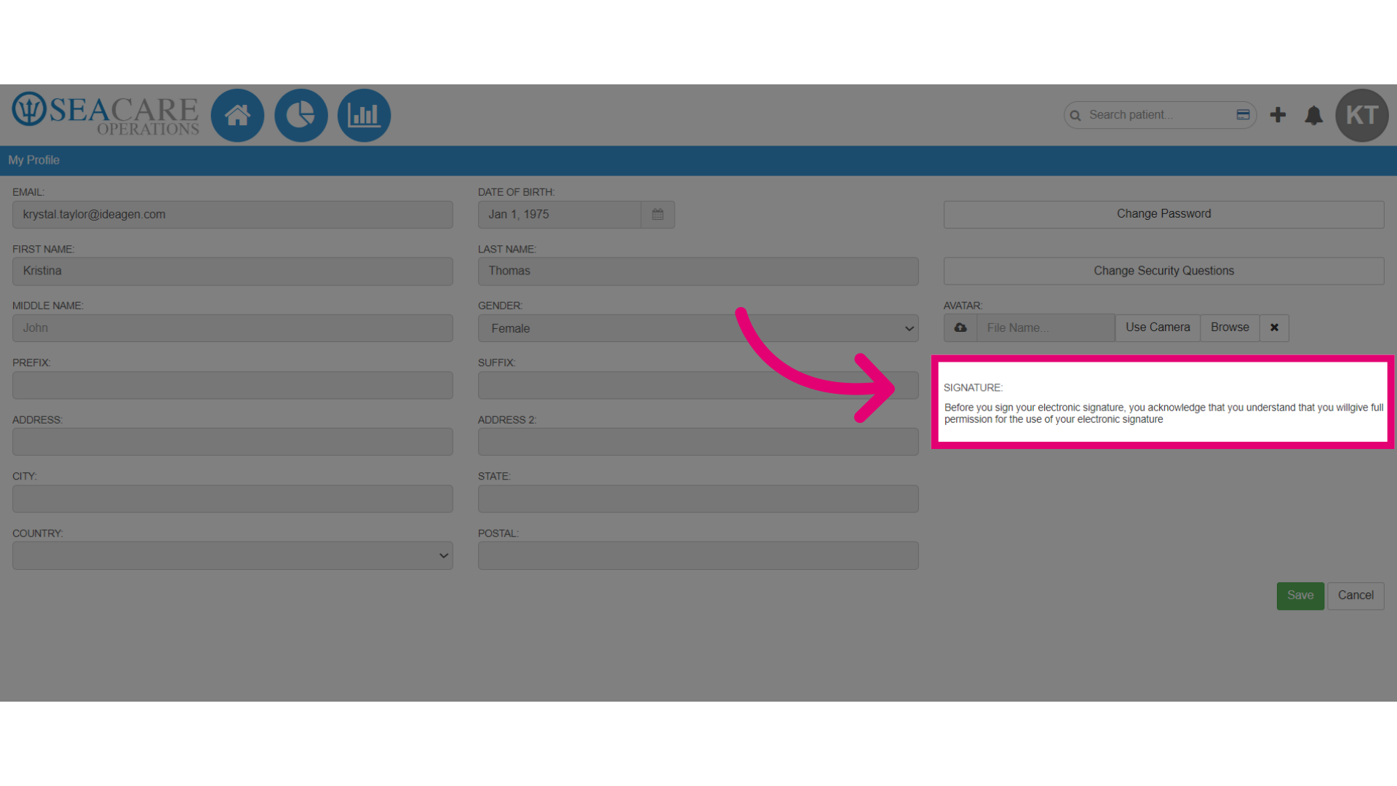The image size is (1397, 786).
Task: Click the Email input field
Action: pos(232,215)
